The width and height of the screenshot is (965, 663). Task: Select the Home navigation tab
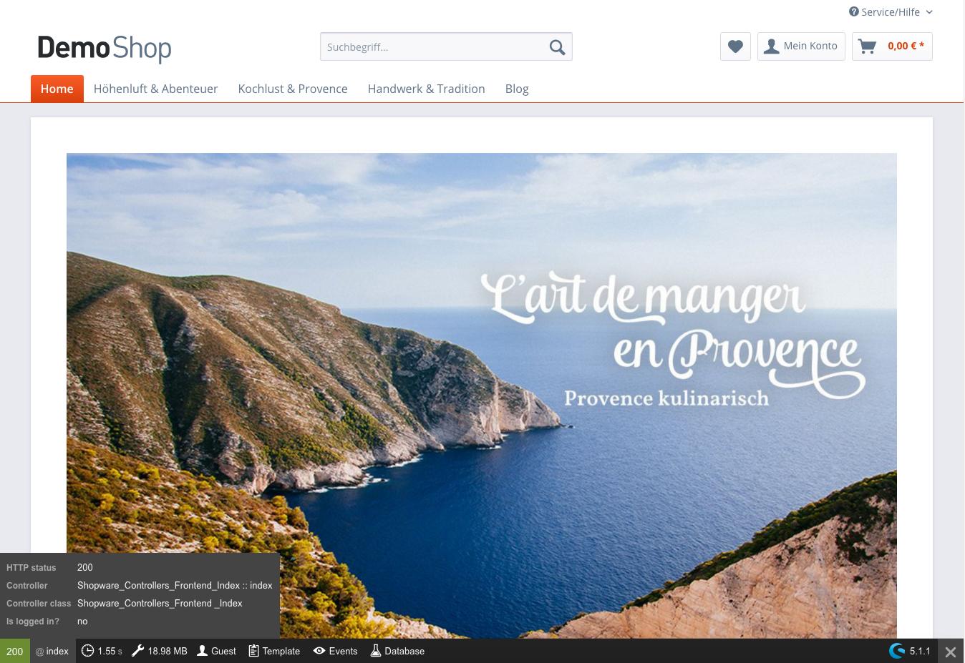(x=57, y=89)
